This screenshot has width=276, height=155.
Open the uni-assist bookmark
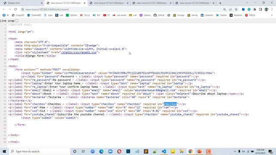(119, 15)
